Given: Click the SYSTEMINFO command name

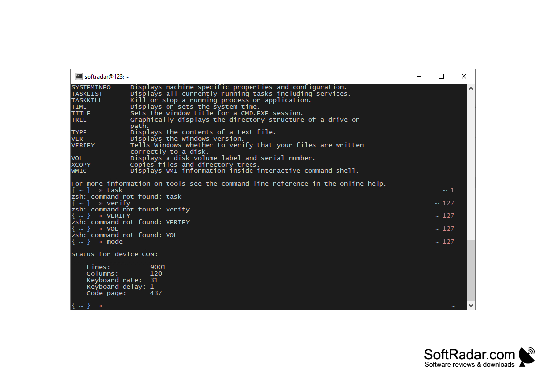Looking at the screenshot, I should point(91,87).
